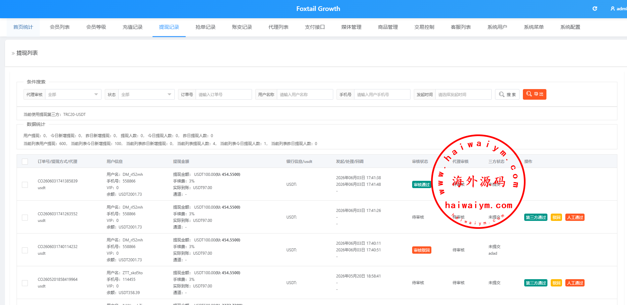Click order number CO2606031741385839

[58, 181]
